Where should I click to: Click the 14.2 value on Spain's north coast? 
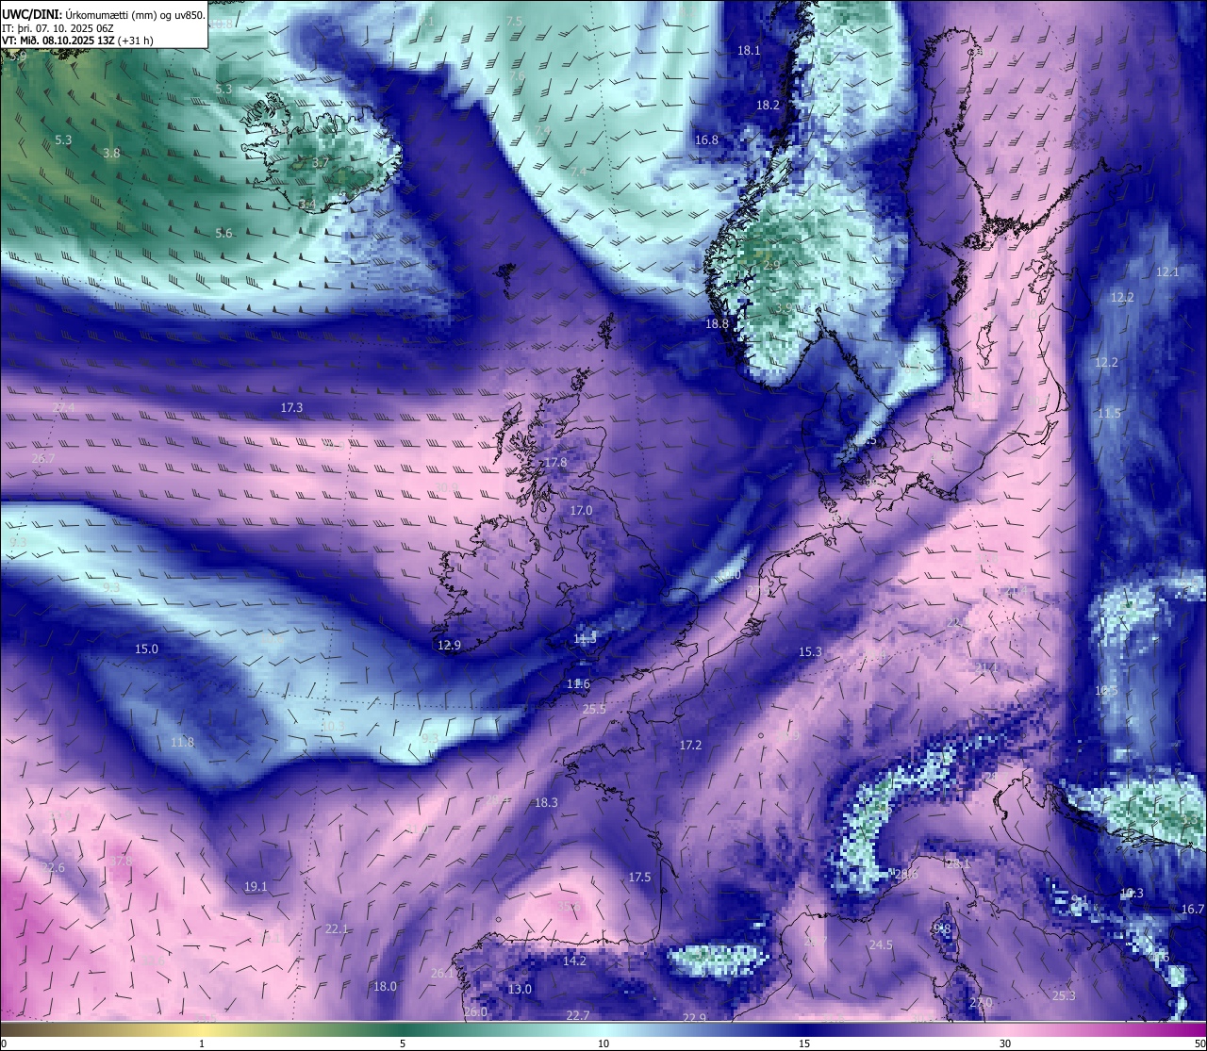point(574,961)
